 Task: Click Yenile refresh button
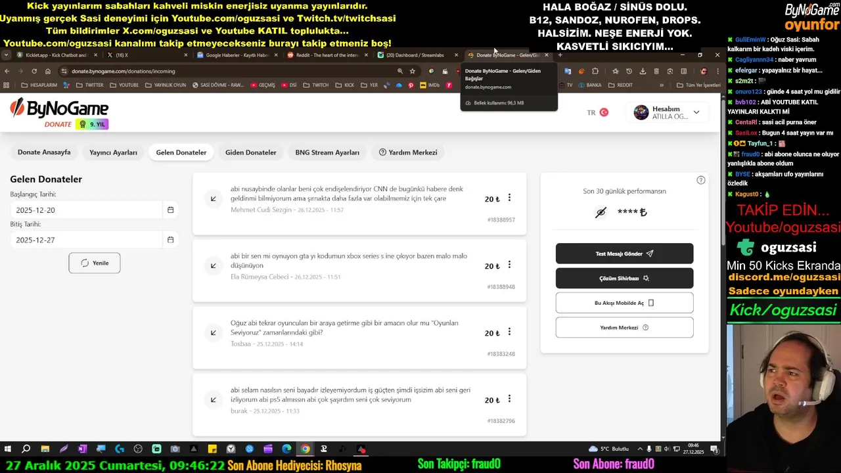[x=95, y=263]
